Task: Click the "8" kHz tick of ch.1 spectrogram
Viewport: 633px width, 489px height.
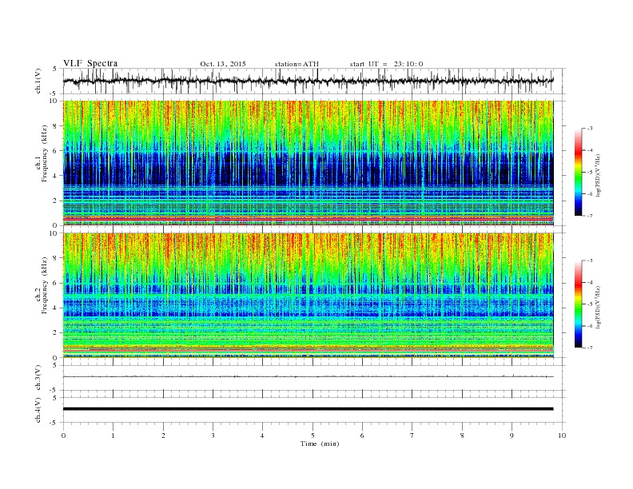Action: 55,126
